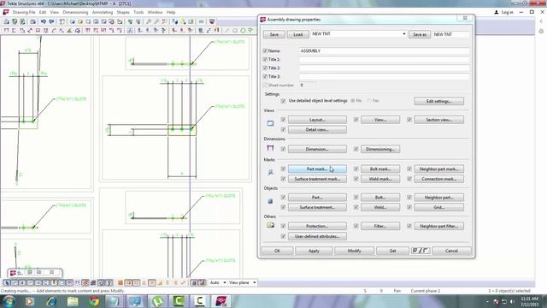Open the Tools menu
Image resolution: width=547 pixels, height=308 pixels.
pos(138,12)
